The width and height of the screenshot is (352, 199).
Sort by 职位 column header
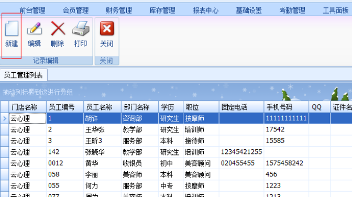coord(201,107)
